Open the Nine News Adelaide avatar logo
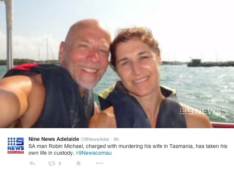This screenshot has width=234, height=173. (x=16, y=145)
